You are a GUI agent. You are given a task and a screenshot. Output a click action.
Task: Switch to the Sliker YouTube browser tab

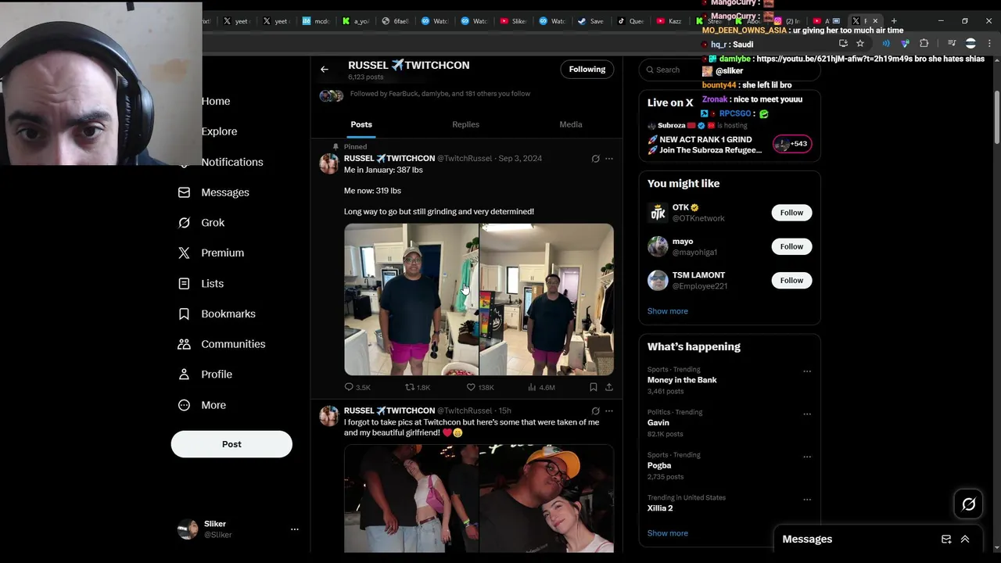point(513,21)
